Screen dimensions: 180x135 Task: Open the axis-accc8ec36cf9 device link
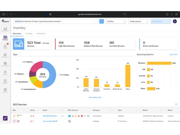[x=50, y=121]
